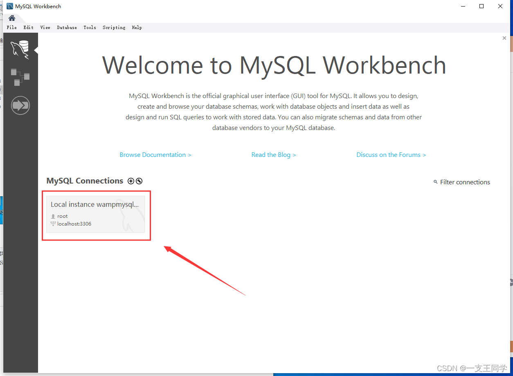Open Read the Blog
Screen dimensions: 513x376
(x=273, y=154)
